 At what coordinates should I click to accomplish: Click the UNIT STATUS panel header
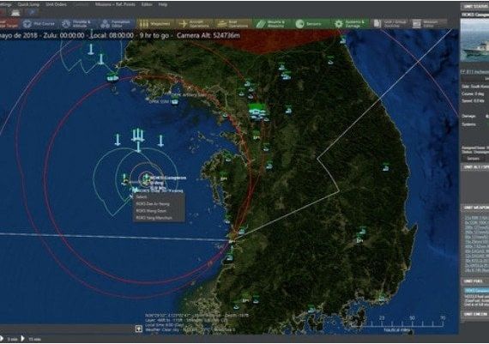475,6
